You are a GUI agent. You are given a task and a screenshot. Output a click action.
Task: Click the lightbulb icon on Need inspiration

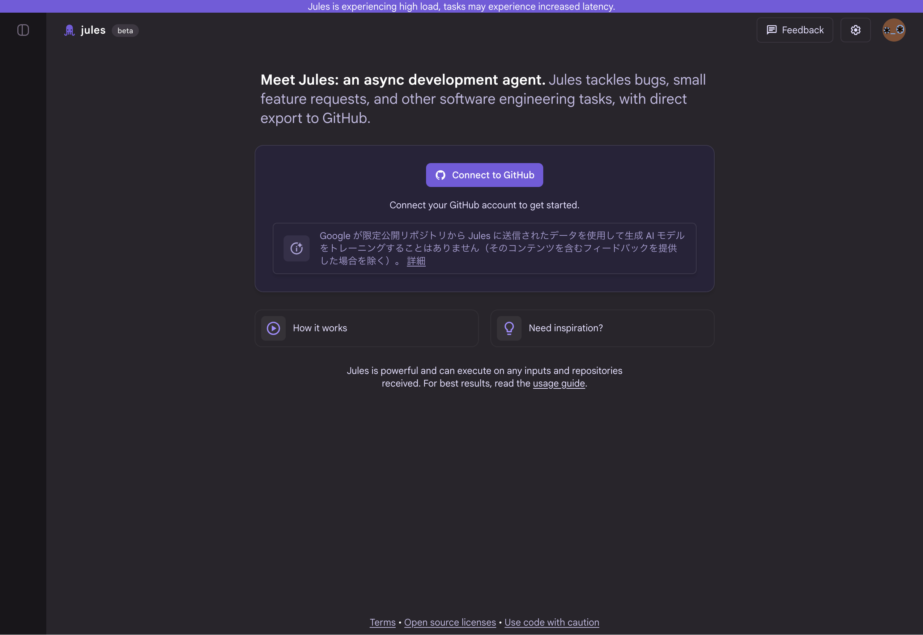pos(509,328)
